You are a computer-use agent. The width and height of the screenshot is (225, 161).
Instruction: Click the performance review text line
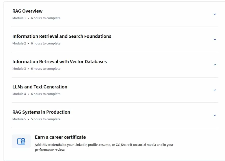coord(50,150)
